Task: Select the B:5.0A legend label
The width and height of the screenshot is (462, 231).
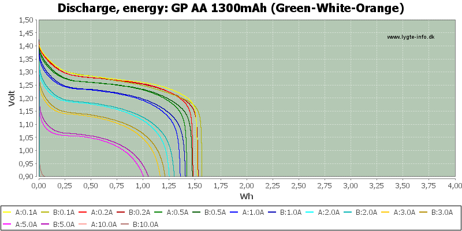Action: click(x=64, y=224)
